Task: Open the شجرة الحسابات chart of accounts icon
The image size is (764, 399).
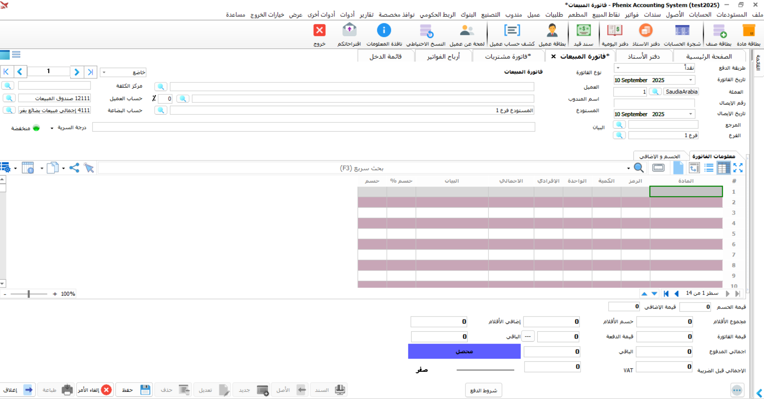Action: point(682,31)
